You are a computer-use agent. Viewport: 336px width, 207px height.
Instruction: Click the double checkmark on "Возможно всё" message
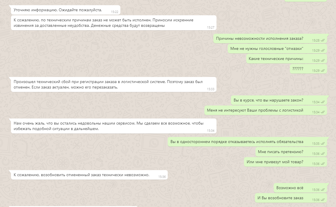click(x=323, y=190)
